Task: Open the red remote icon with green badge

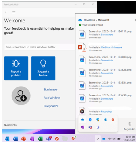Action: (x=74, y=138)
